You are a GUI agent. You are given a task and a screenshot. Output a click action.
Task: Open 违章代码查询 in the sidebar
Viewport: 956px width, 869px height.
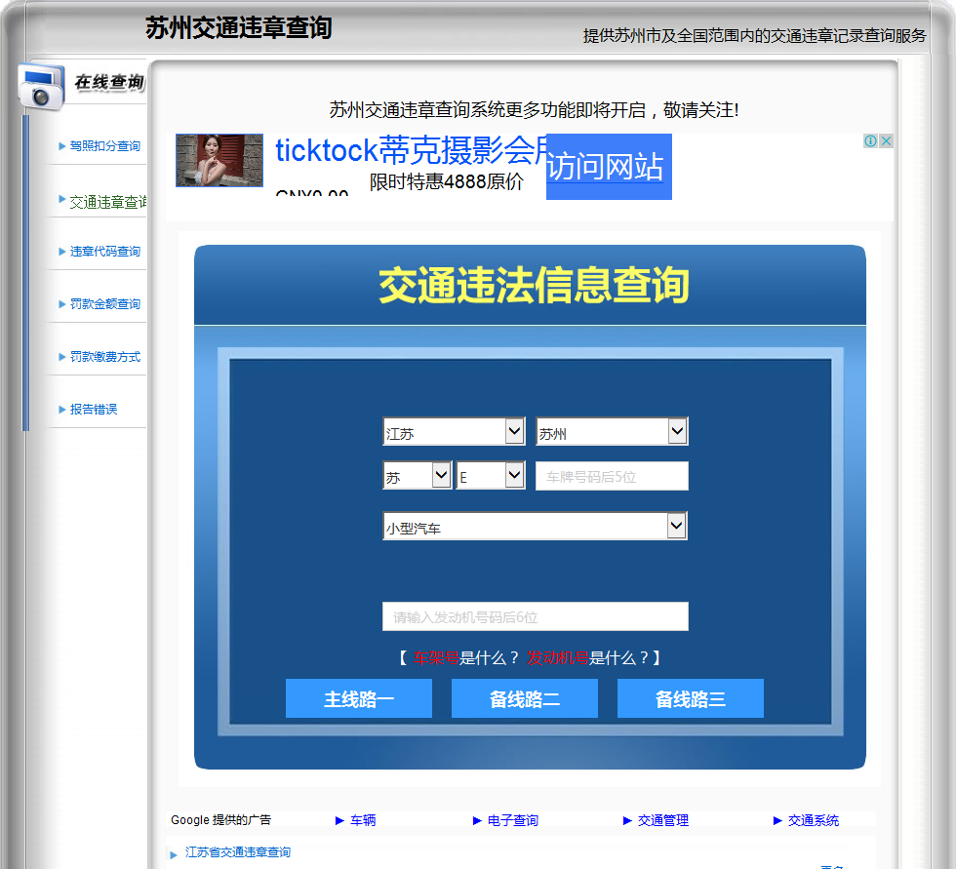coord(105,252)
